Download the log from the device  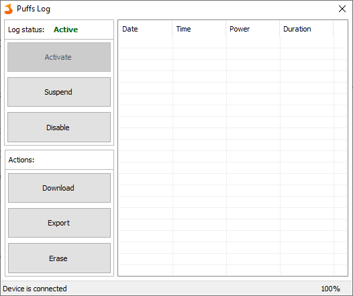tap(59, 188)
